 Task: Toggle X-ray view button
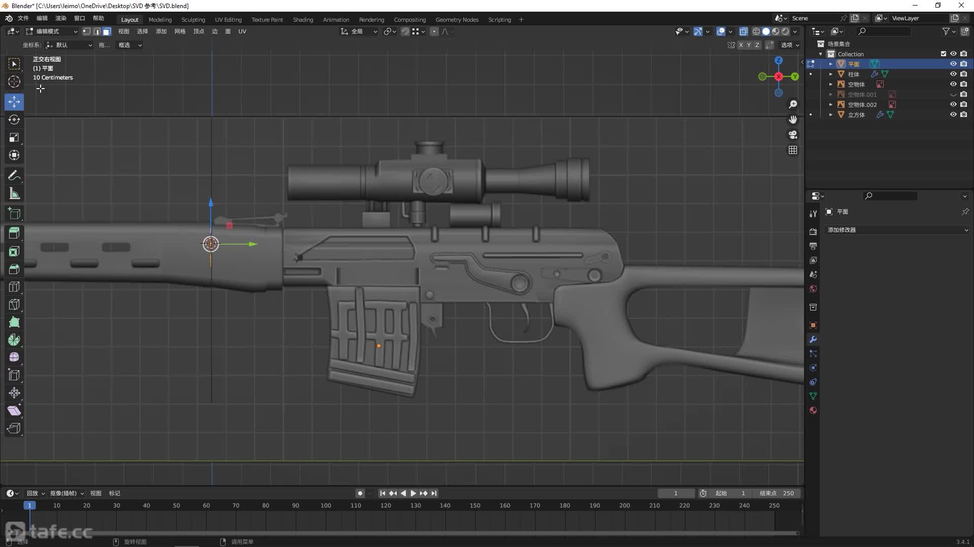point(744,31)
